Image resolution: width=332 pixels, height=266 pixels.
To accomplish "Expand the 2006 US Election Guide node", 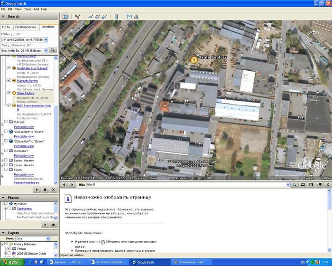I will tap(5, 253).
